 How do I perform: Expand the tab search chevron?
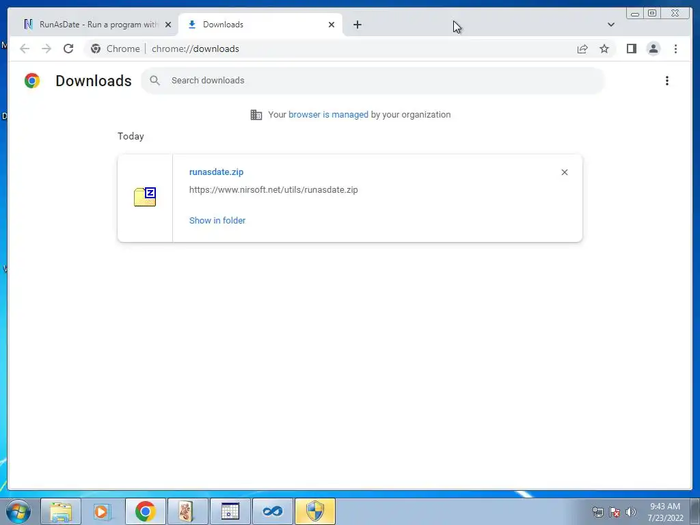click(x=610, y=25)
